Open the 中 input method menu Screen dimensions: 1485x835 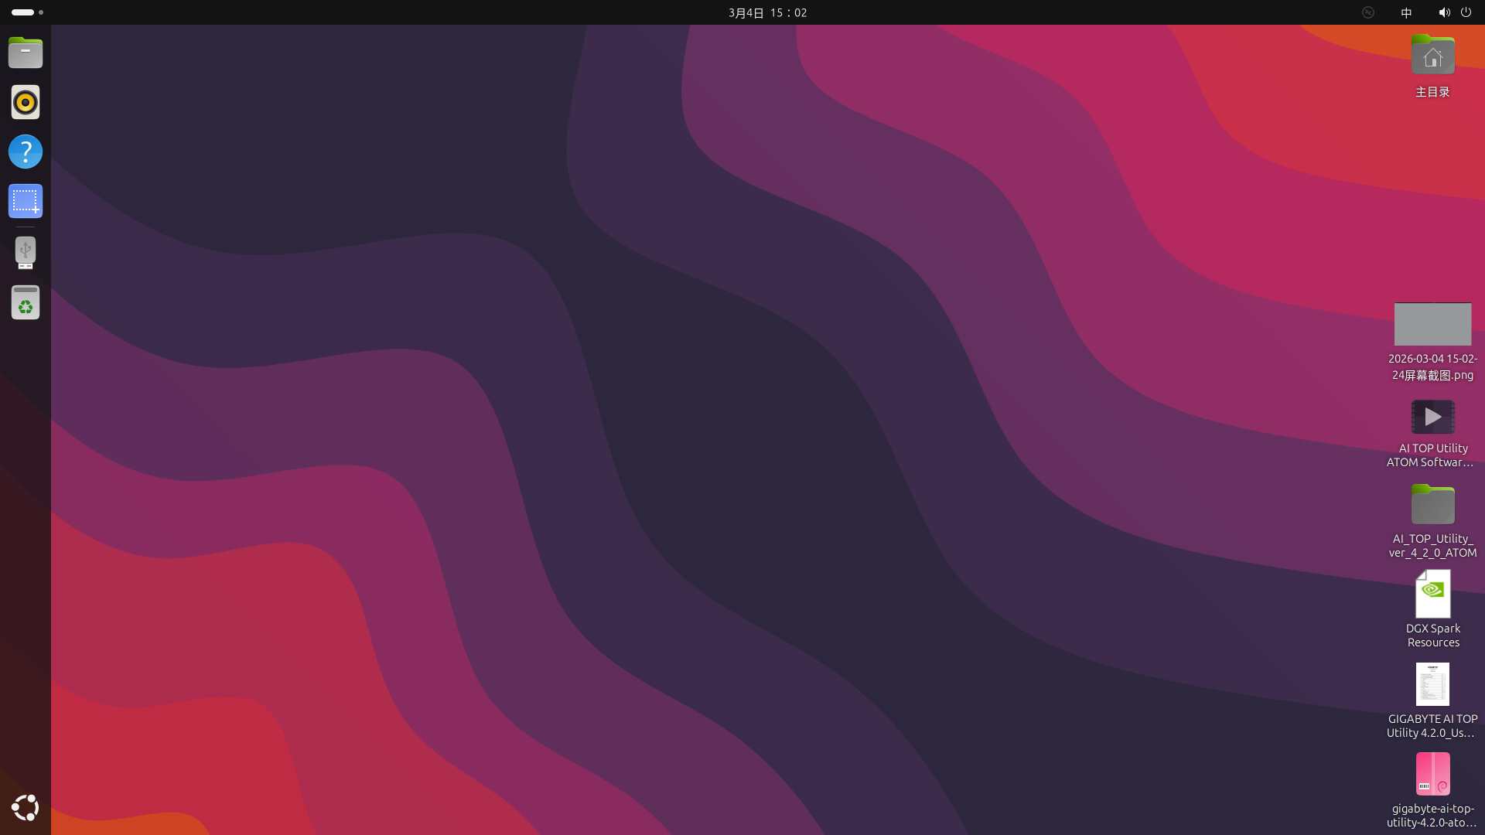[1406, 12]
